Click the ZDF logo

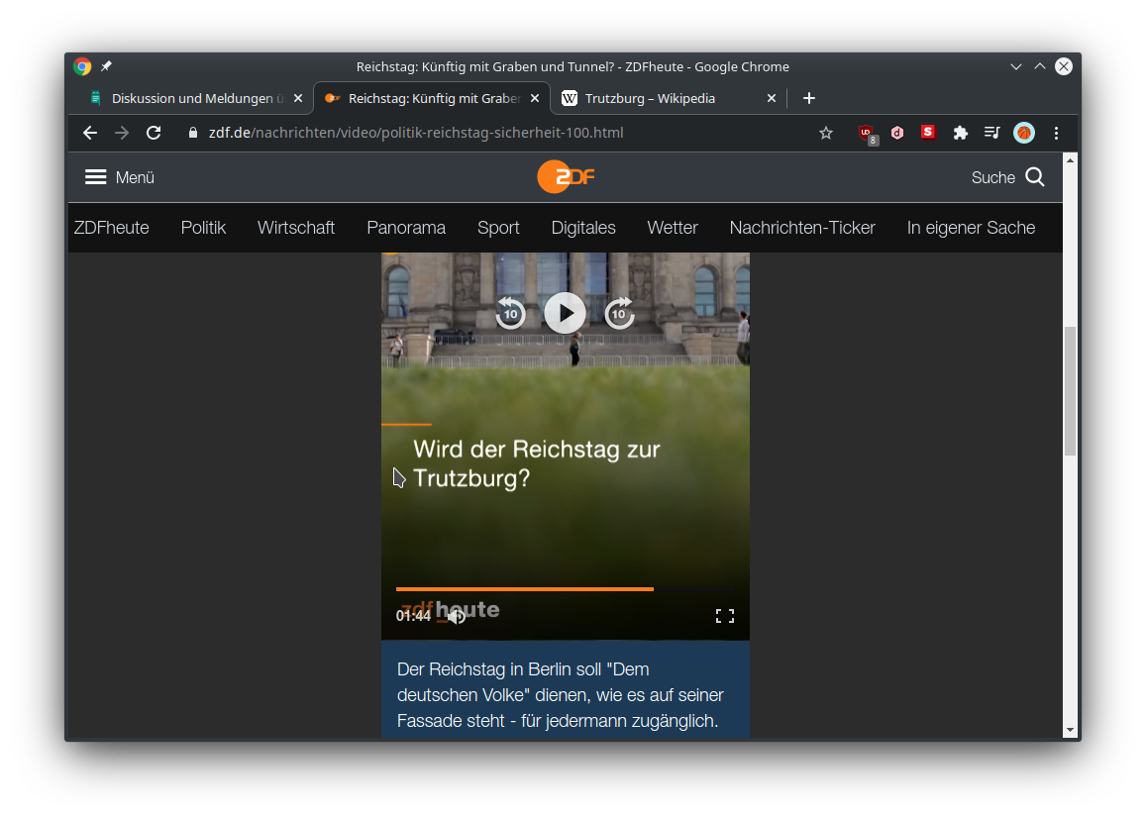(566, 177)
